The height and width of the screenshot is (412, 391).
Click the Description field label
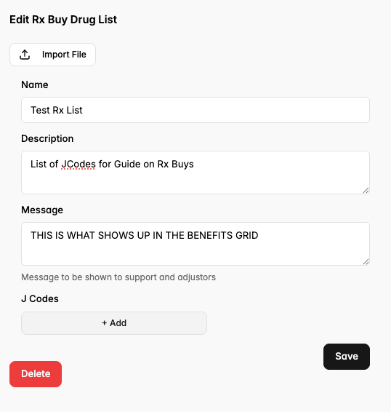[47, 139]
